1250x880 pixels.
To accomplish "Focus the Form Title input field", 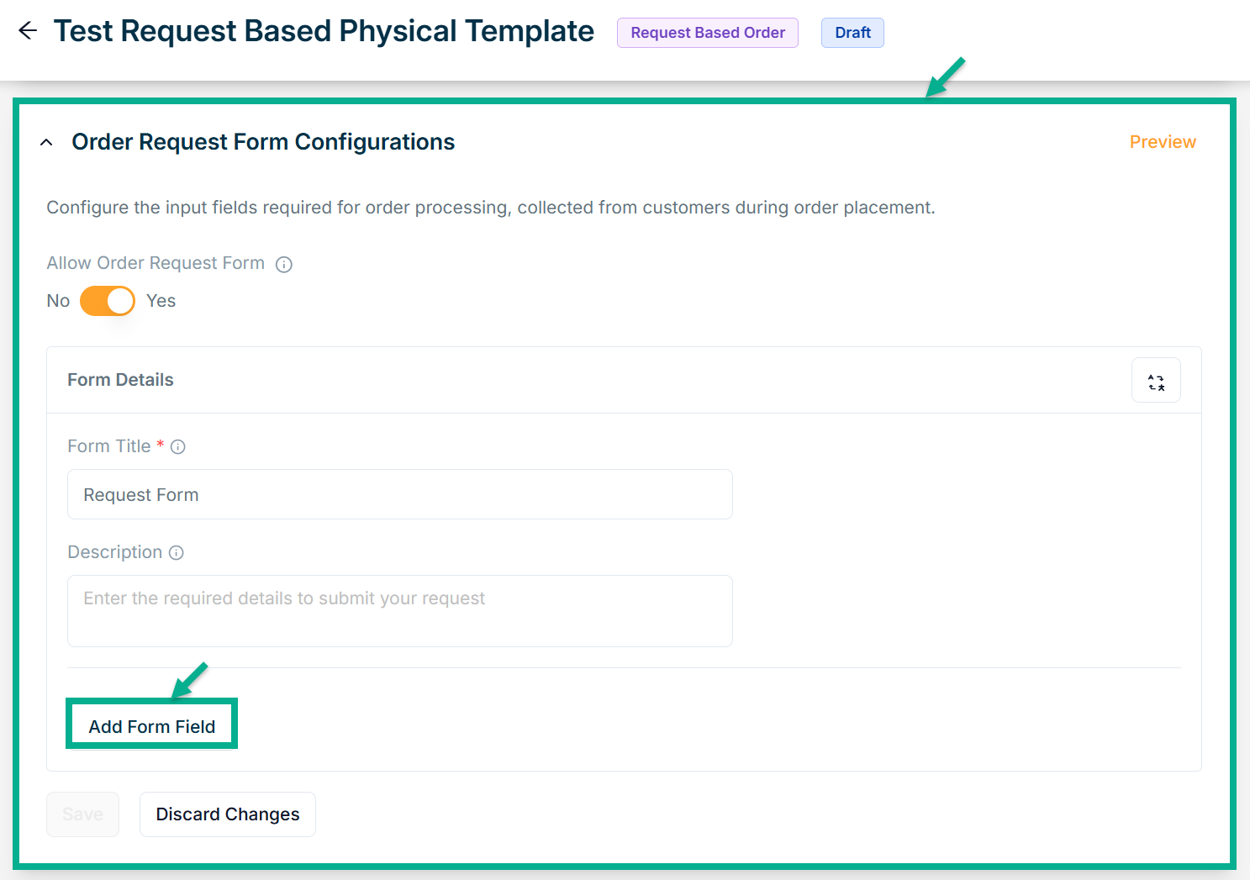I will [x=399, y=494].
